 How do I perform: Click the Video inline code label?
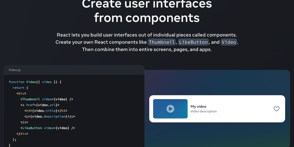[x=229, y=42]
